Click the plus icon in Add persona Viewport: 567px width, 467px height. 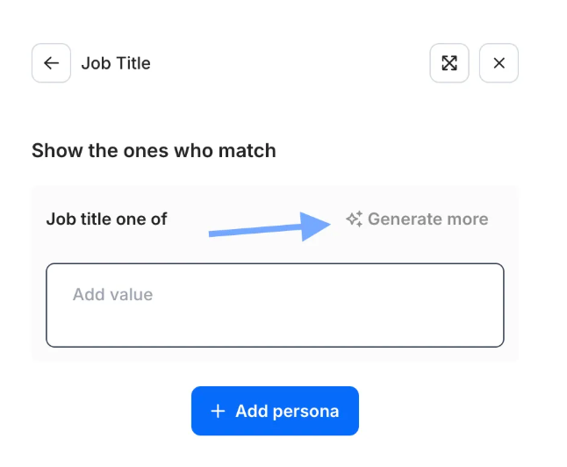(218, 412)
